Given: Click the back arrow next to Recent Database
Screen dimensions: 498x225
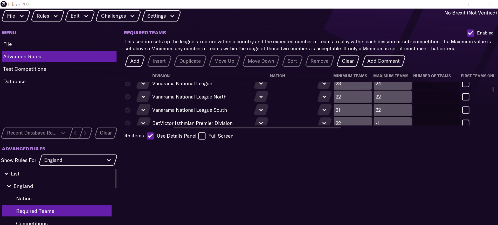Looking at the screenshot, I should coord(75,133).
